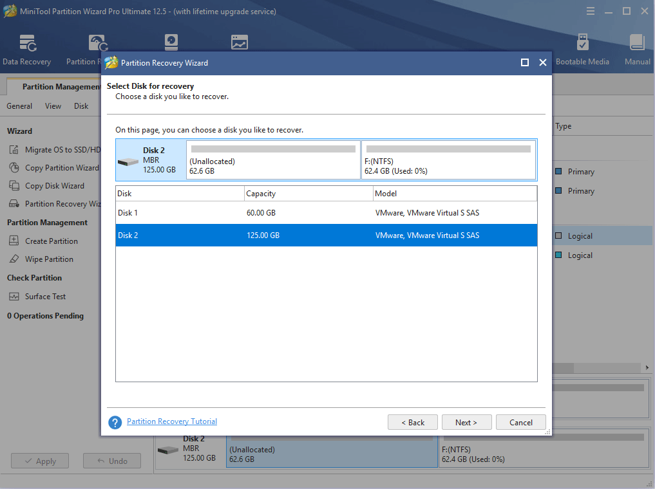Click first Primary partition type entry
Image resolution: width=655 pixels, height=489 pixels.
tap(574, 172)
